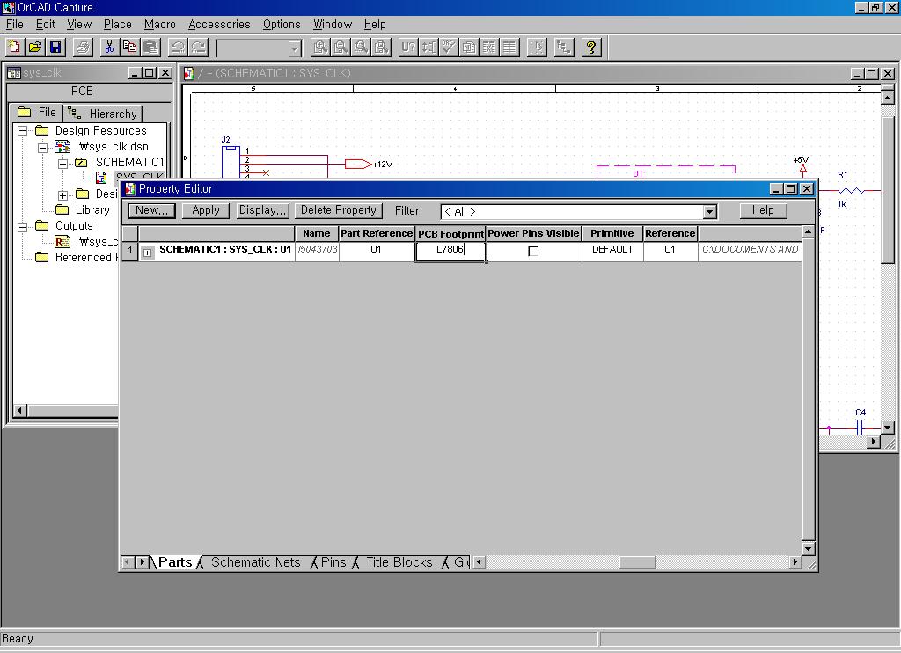
Task: Click the Help button in Property Editor
Action: [x=763, y=210]
